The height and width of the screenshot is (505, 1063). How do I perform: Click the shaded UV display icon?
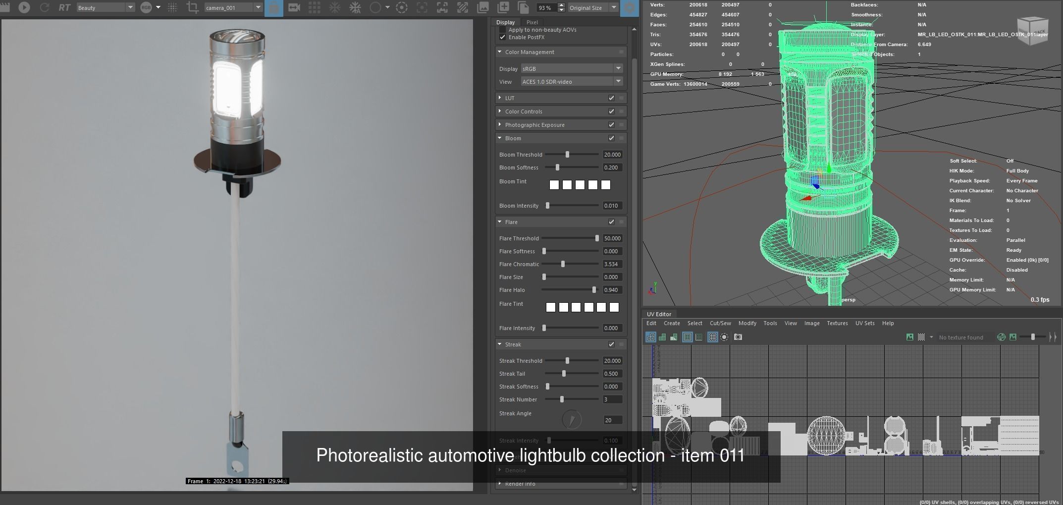coord(662,337)
